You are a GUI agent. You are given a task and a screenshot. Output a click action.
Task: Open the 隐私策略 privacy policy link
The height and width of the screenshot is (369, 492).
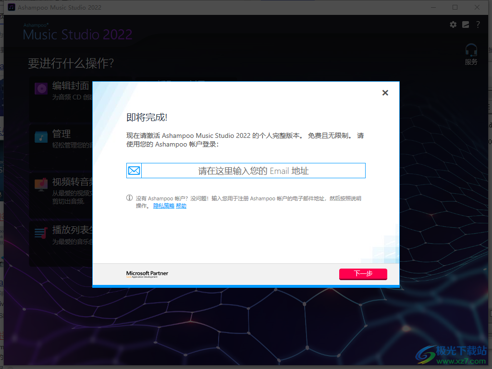[x=164, y=205]
